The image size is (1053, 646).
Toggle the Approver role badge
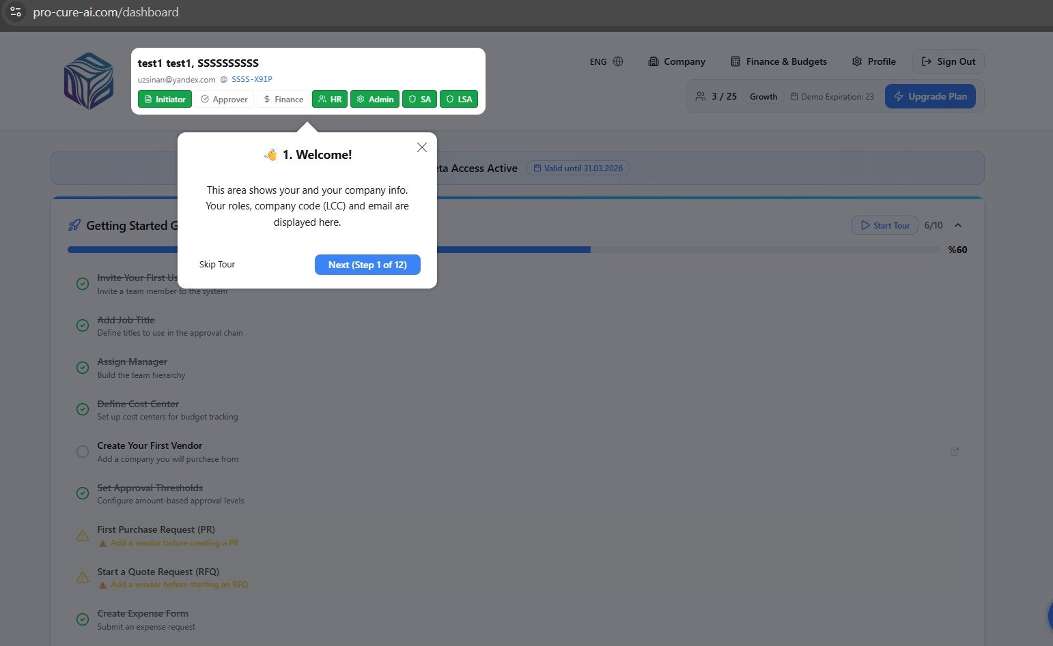(x=224, y=99)
